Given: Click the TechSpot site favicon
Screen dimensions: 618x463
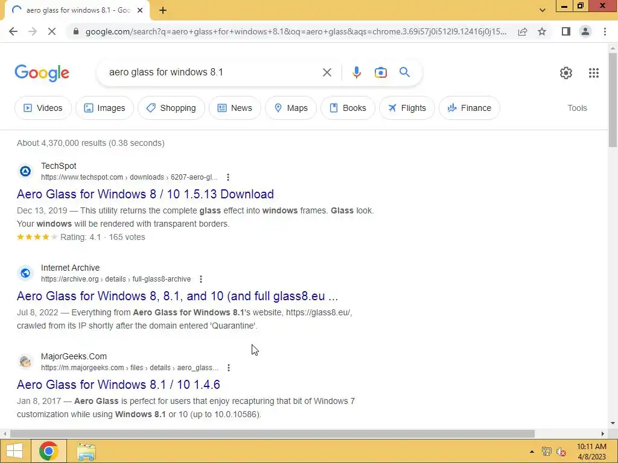Looking at the screenshot, I should (25, 171).
